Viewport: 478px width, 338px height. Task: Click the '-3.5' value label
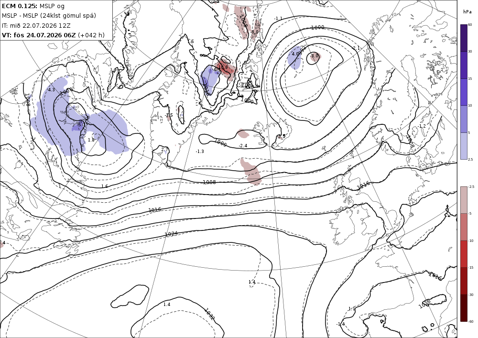coord(169,115)
